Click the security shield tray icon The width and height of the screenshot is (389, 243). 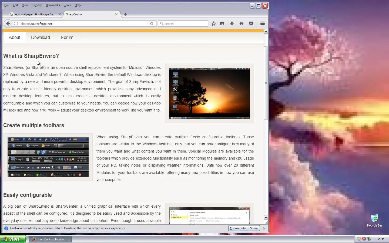point(364,239)
